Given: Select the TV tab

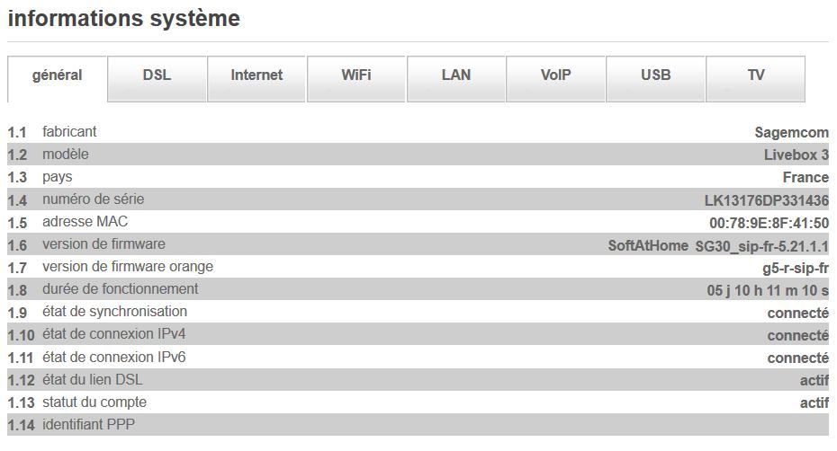Looking at the screenshot, I should 755,75.
